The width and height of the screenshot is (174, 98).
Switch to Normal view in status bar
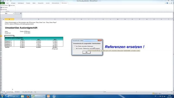pos(153,94)
